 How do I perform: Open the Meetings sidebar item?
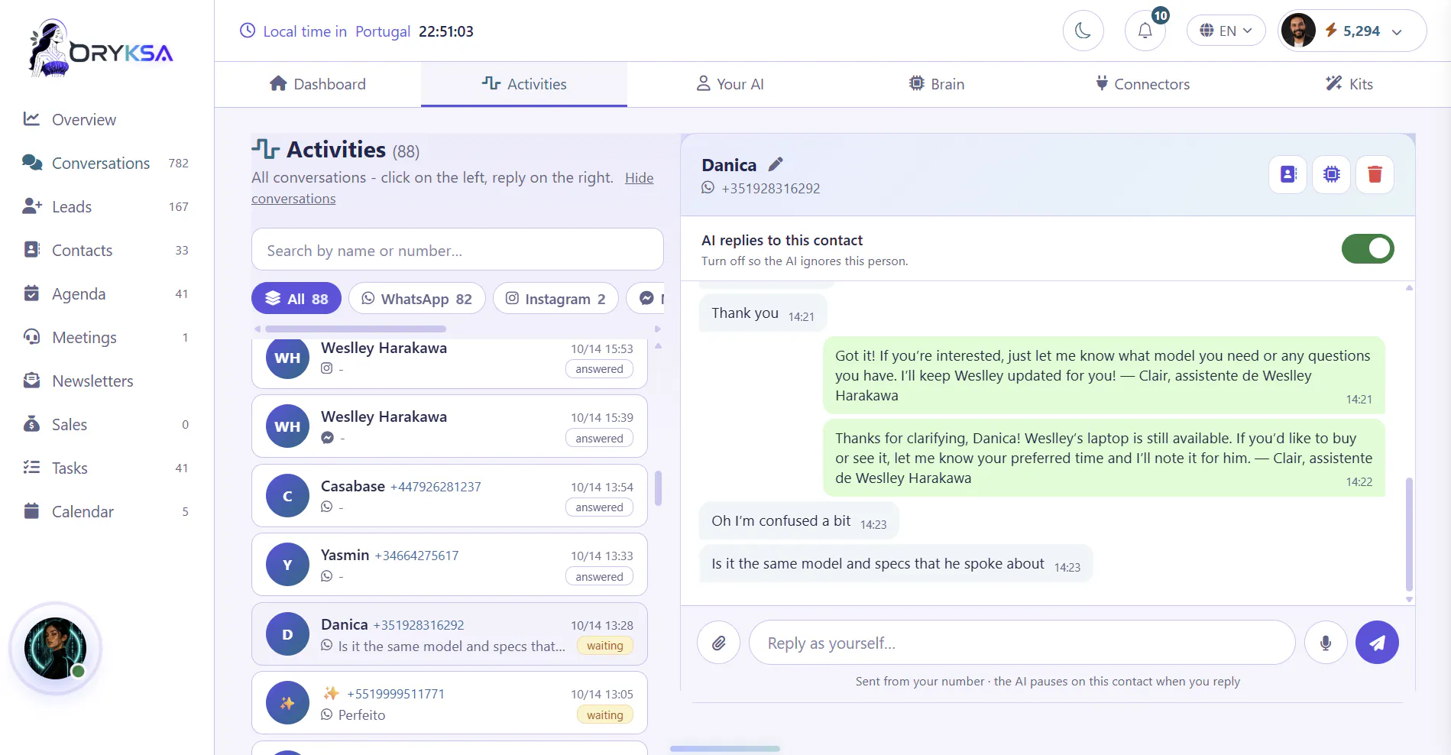[106, 337]
